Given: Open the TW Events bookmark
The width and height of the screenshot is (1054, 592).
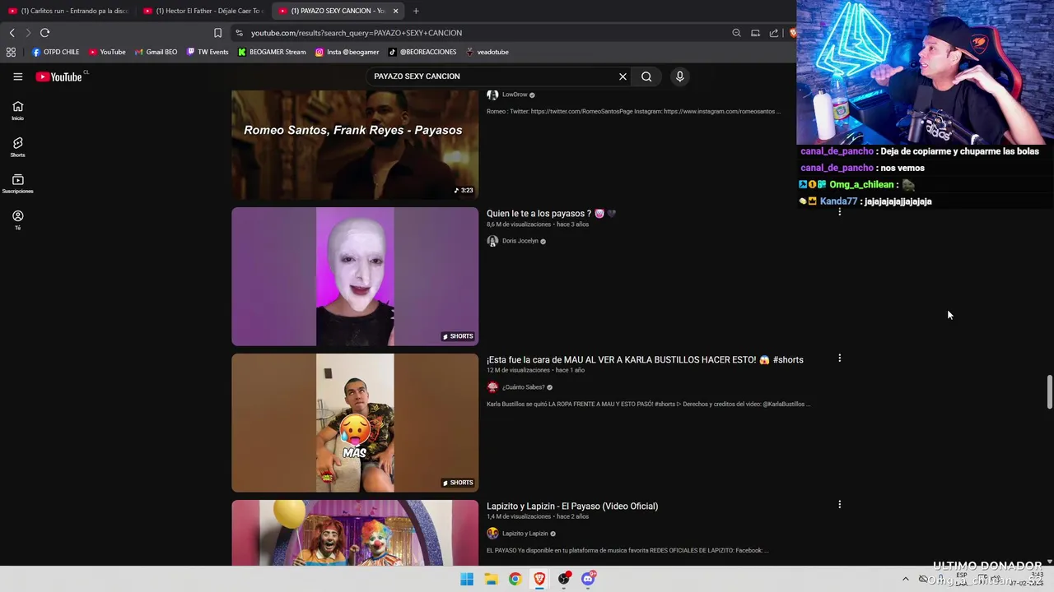Looking at the screenshot, I should (x=208, y=52).
